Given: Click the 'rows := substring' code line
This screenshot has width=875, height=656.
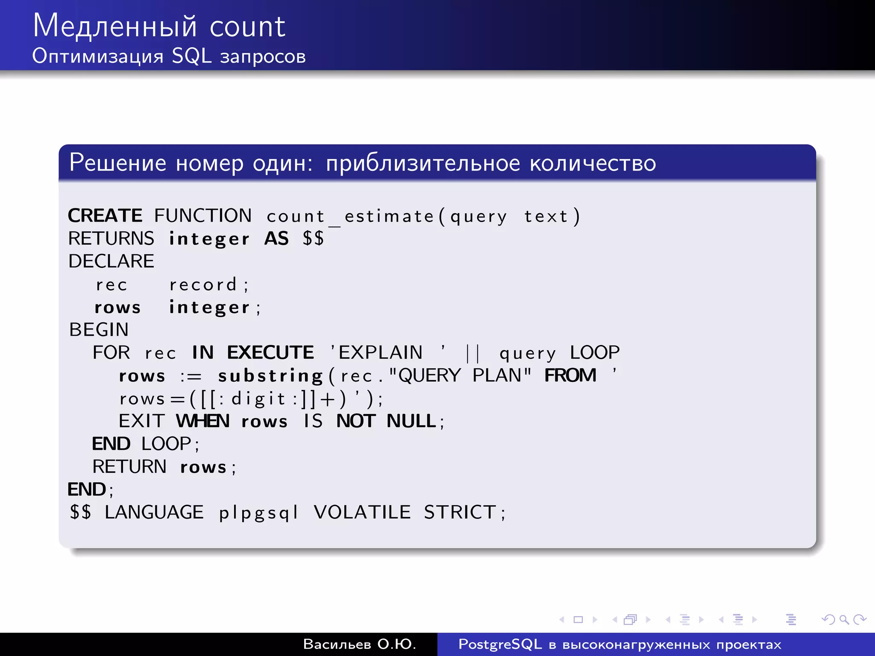Looking at the screenshot, I should (x=368, y=376).
